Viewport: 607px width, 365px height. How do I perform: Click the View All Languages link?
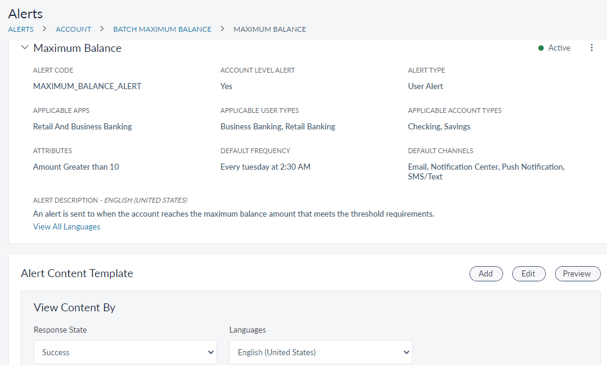tap(67, 226)
